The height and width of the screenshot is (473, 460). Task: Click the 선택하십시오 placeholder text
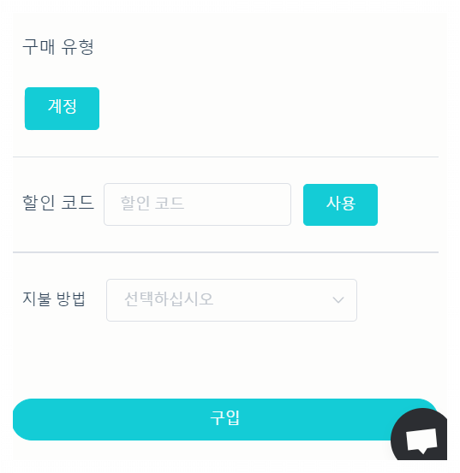[169, 299]
